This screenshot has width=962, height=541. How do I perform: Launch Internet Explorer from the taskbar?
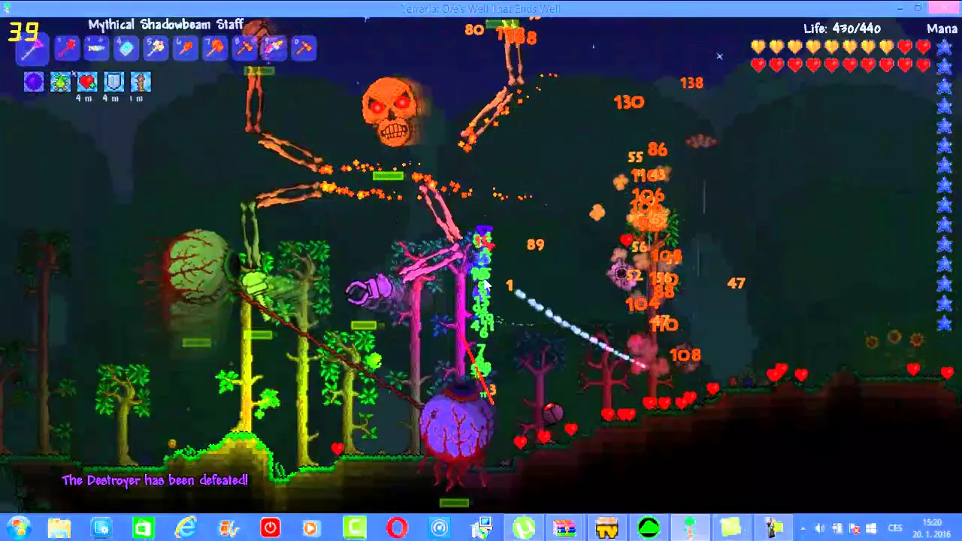click(x=185, y=527)
